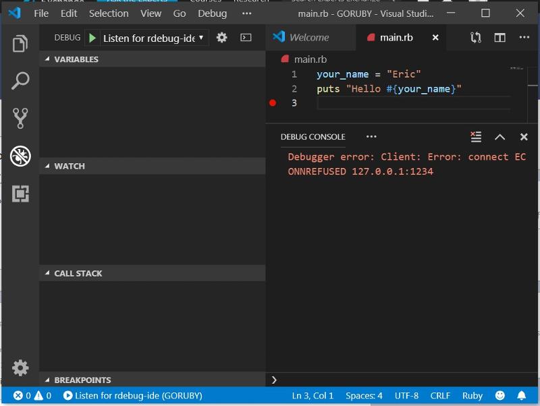
Task: Open launch.json with debug gear icon
Action: pyautogui.click(x=221, y=38)
